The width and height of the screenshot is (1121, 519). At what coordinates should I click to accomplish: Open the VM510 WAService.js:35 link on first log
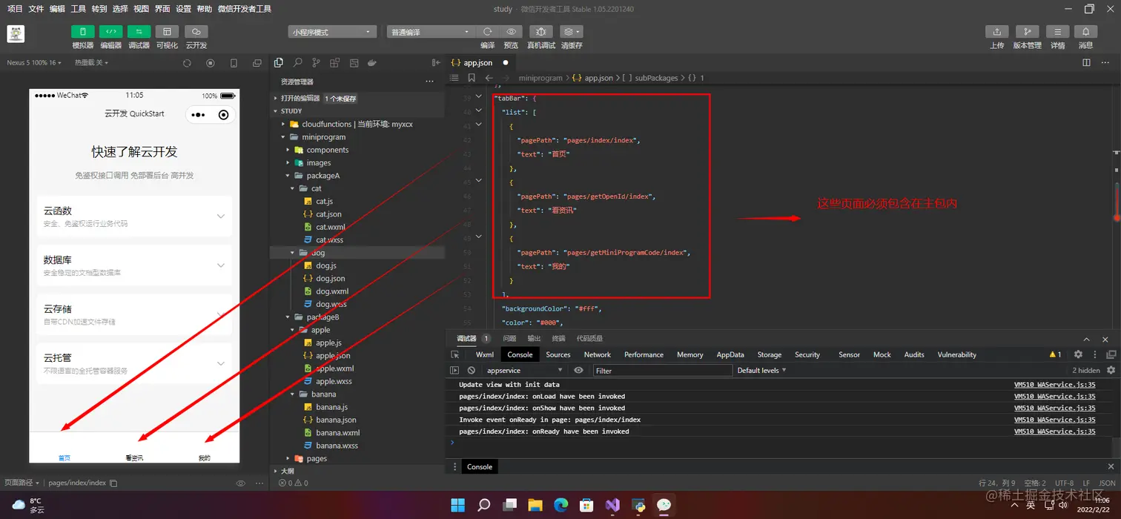tap(1054, 385)
